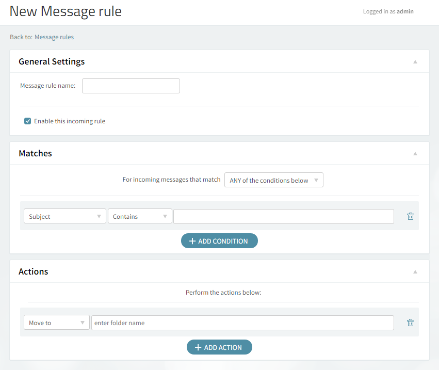Open the 'ANY of the conditions below' dropdown

(273, 180)
